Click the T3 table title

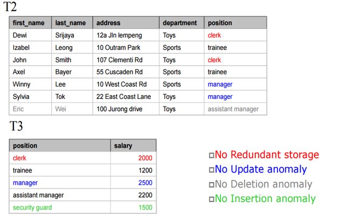click(15, 128)
